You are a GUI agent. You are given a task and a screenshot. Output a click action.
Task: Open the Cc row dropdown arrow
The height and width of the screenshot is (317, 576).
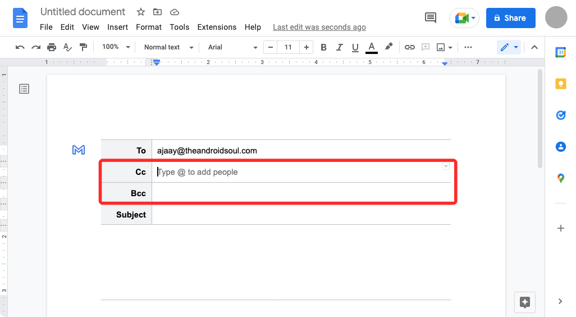click(x=446, y=166)
